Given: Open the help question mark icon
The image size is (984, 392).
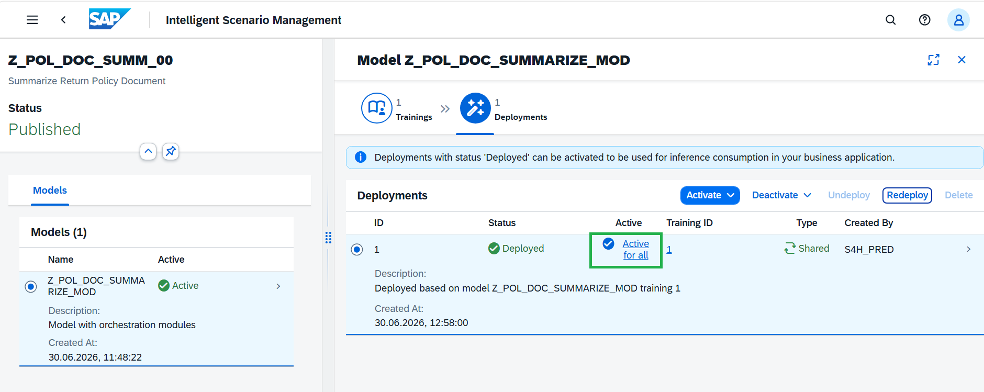Looking at the screenshot, I should pyautogui.click(x=924, y=20).
